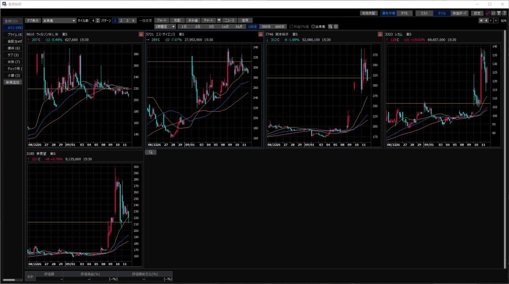
Task: Open the help question mark icon
Action: pos(504,13)
